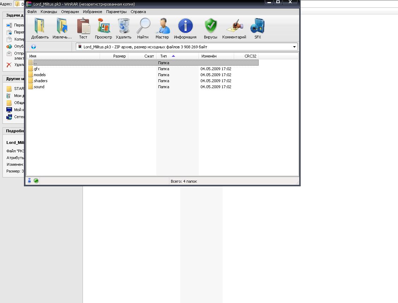Screen dimensions: 398x303
Task: Click the STAR folder icon in Explorer pane
Action: click(9, 89)
